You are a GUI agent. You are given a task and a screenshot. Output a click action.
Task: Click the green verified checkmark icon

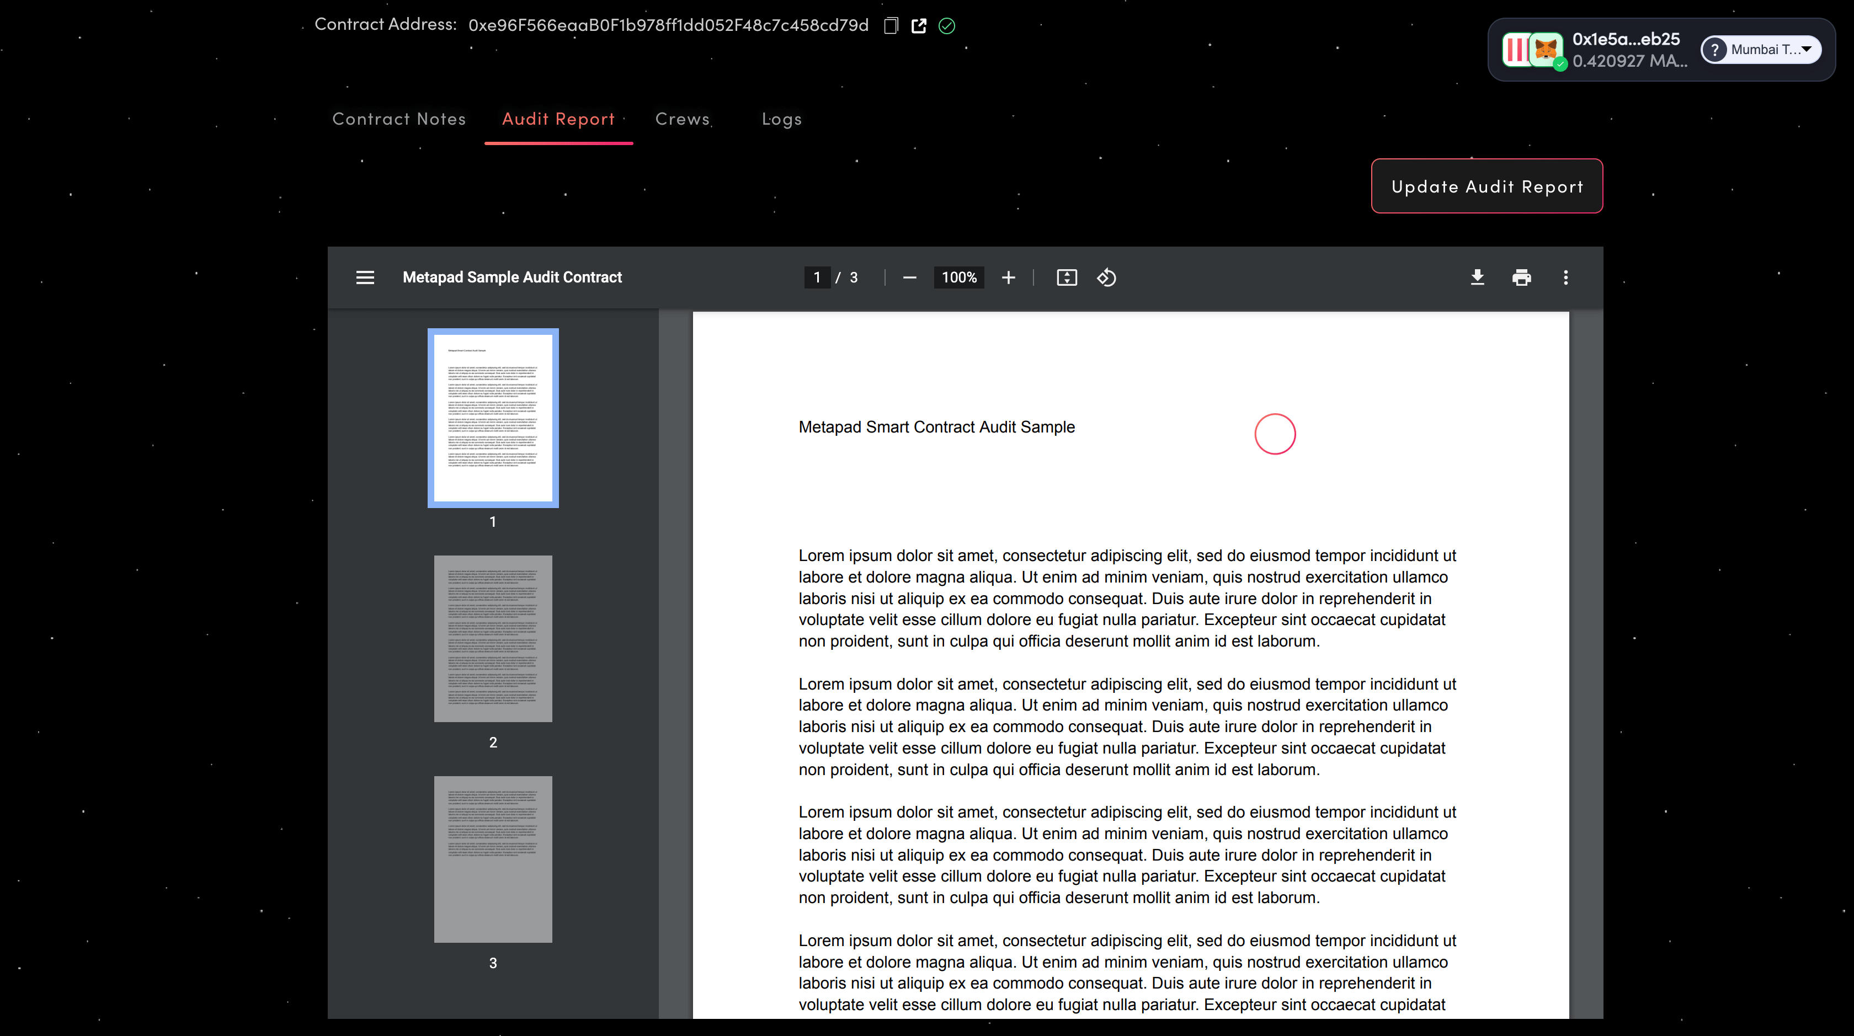pyautogui.click(x=946, y=26)
